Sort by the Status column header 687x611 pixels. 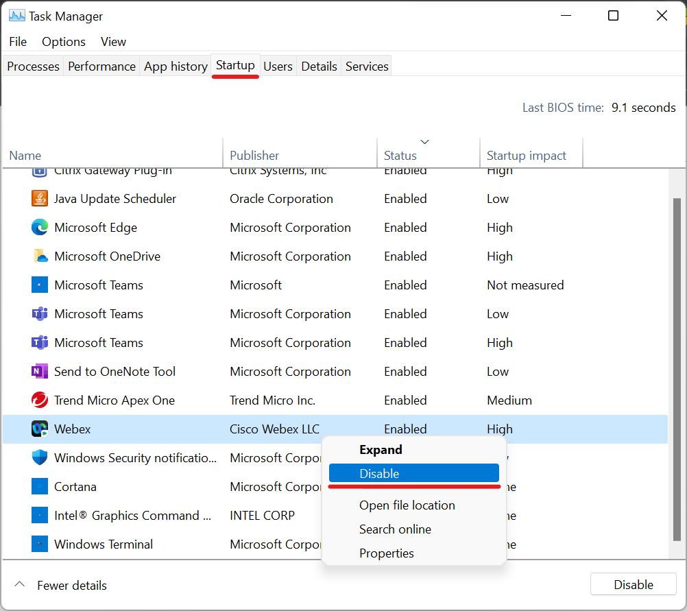click(x=428, y=153)
